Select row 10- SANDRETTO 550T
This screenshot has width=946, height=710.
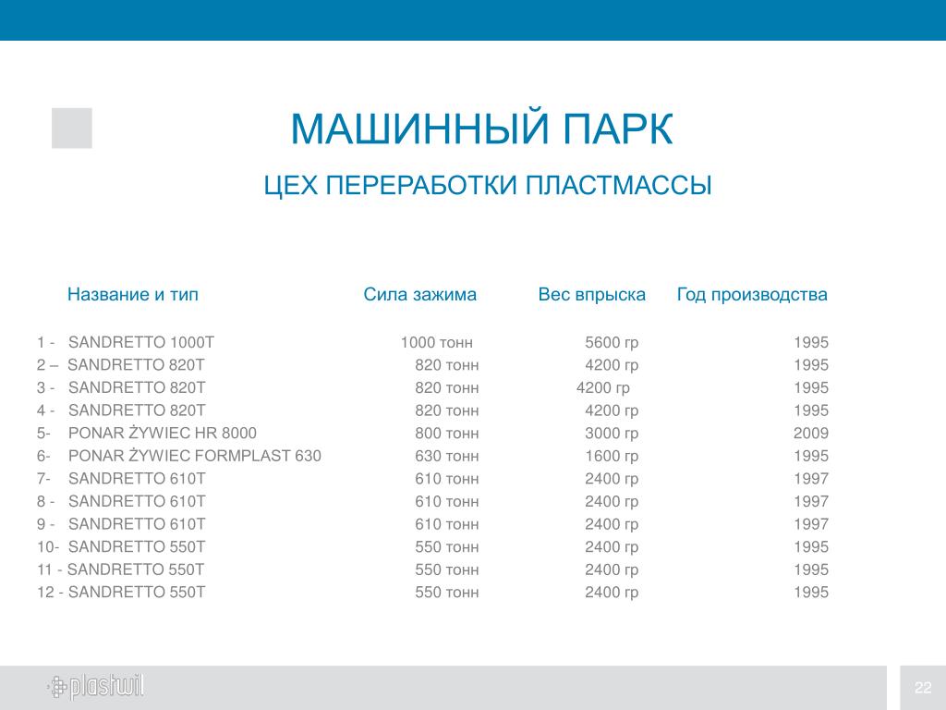click(x=432, y=547)
